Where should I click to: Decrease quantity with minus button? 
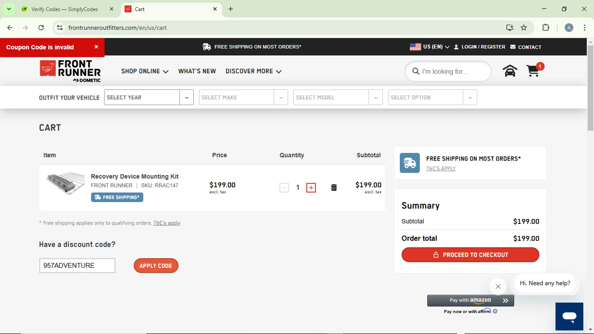[284, 188]
